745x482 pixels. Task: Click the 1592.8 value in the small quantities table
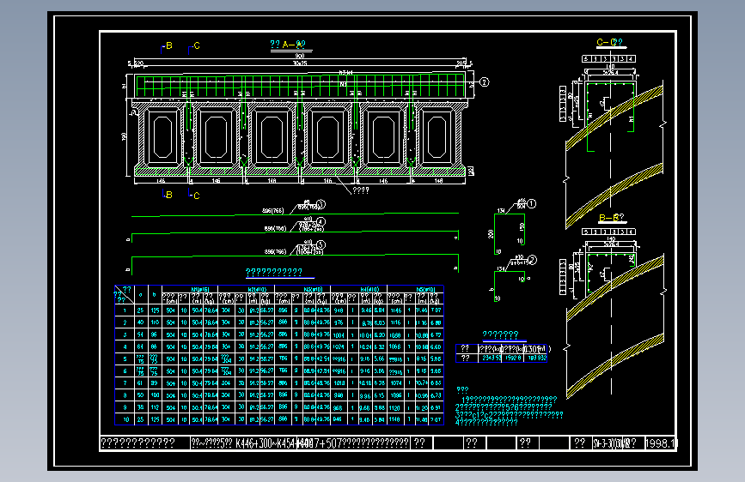(x=513, y=358)
